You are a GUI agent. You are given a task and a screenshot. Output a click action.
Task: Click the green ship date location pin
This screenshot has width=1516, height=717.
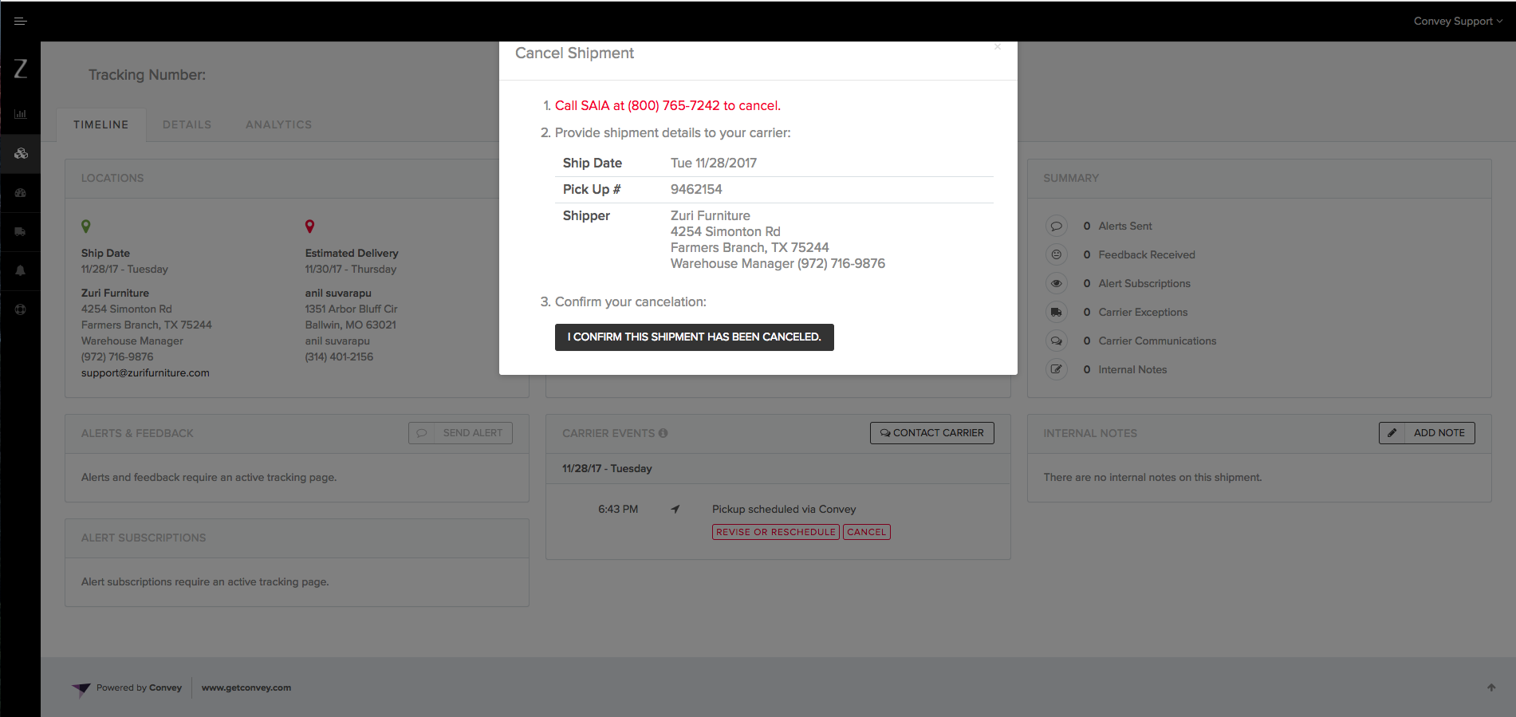[x=86, y=227]
